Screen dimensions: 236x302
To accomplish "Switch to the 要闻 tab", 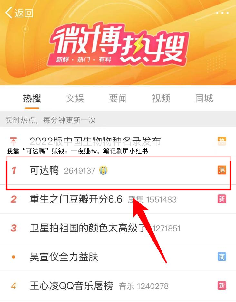I will [x=118, y=99].
